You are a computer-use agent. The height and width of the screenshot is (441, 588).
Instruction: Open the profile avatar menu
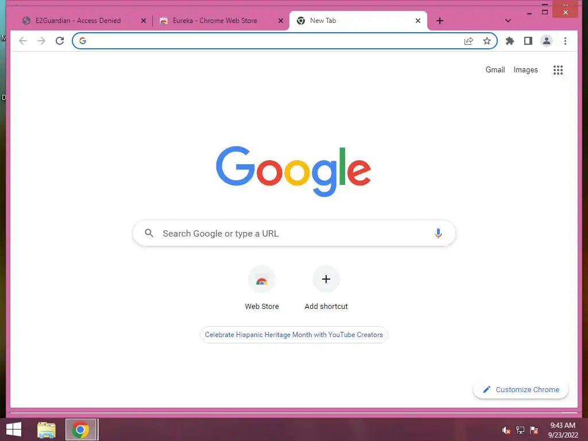tap(547, 41)
